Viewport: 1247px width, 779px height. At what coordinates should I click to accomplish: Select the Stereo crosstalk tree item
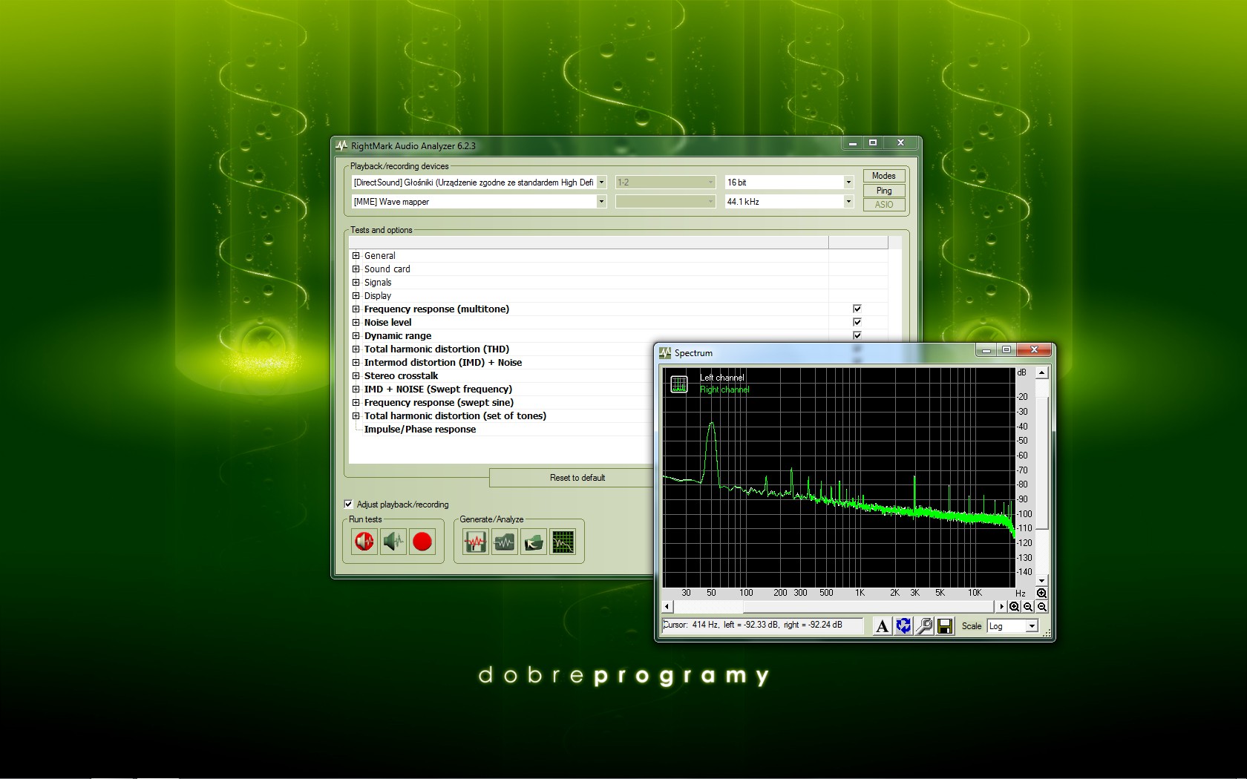[401, 376]
